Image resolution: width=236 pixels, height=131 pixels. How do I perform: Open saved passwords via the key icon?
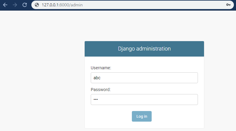coord(228,5)
